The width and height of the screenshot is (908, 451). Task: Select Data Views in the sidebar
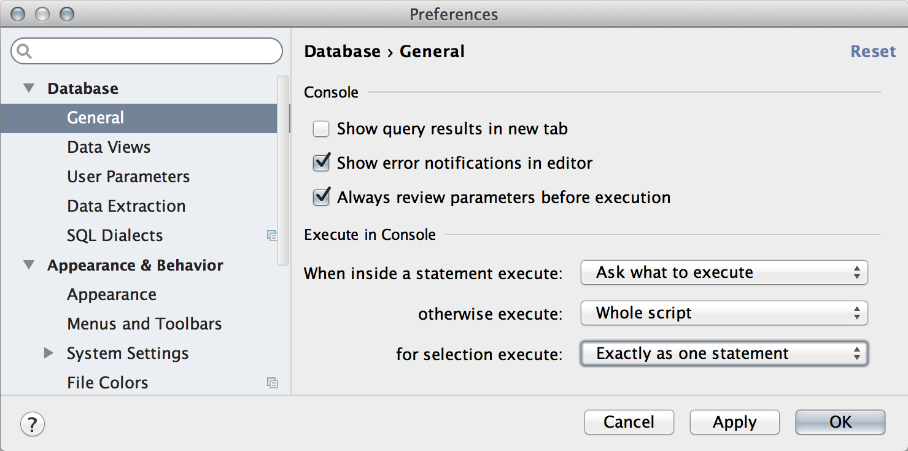tap(109, 147)
